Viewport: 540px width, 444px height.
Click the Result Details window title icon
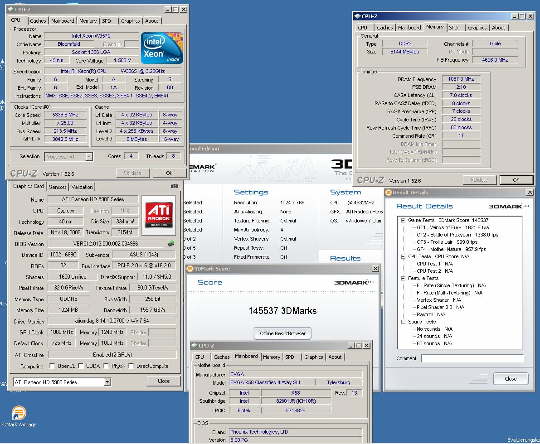389,193
